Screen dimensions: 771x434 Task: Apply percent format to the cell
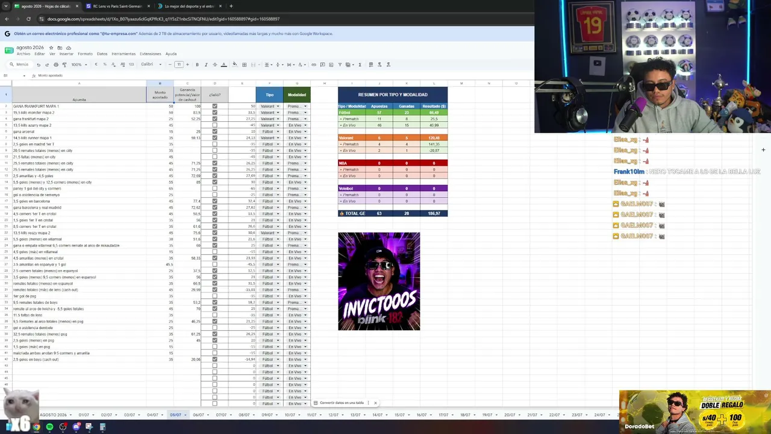click(x=104, y=64)
